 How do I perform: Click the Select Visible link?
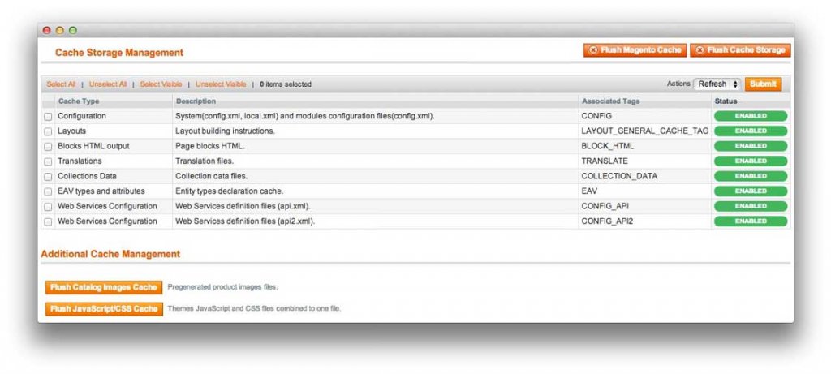[x=161, y=84]
